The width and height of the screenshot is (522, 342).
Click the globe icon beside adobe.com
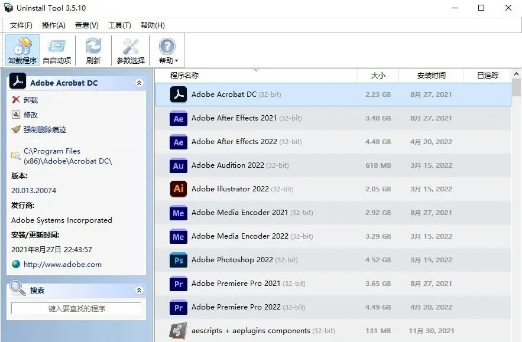click(15, 265)
